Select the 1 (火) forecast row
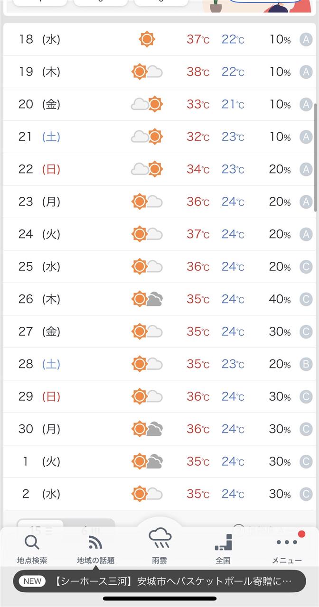 (159, 461)
